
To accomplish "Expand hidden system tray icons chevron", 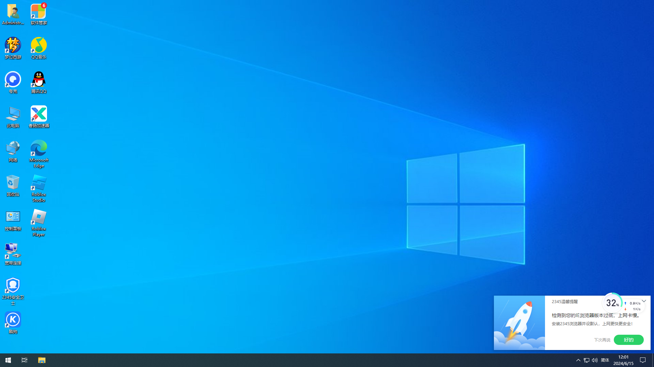I will (578, 360).
